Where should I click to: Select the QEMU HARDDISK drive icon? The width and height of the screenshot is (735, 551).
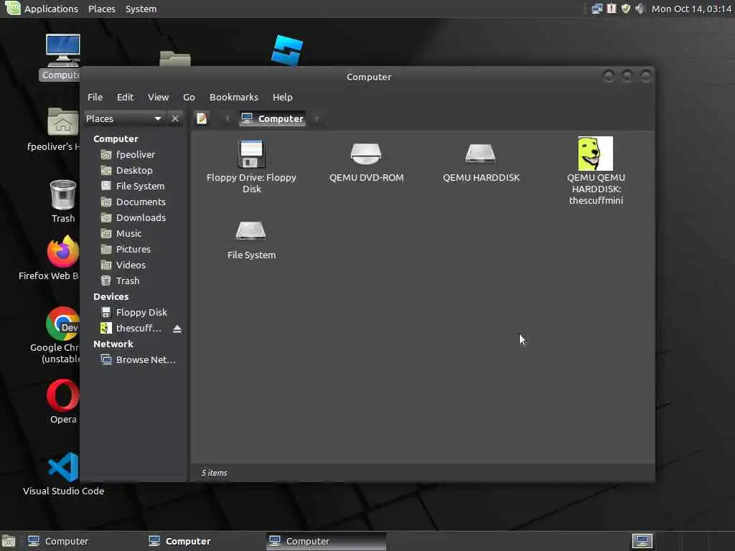click(480, 154)
